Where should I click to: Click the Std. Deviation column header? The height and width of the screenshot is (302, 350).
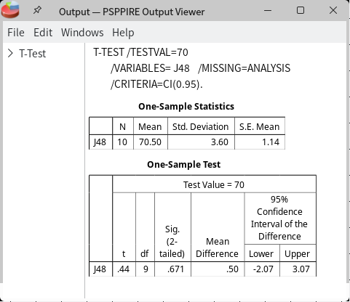point(201,126)
